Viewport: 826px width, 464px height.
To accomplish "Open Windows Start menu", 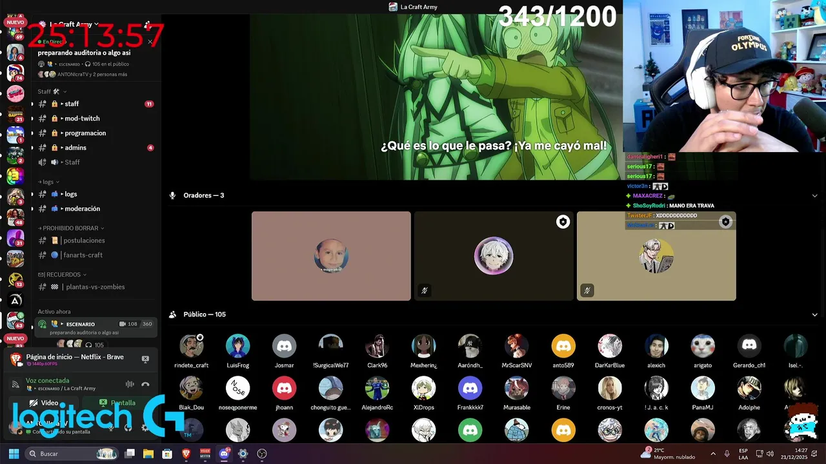I will tap(14, 454).
